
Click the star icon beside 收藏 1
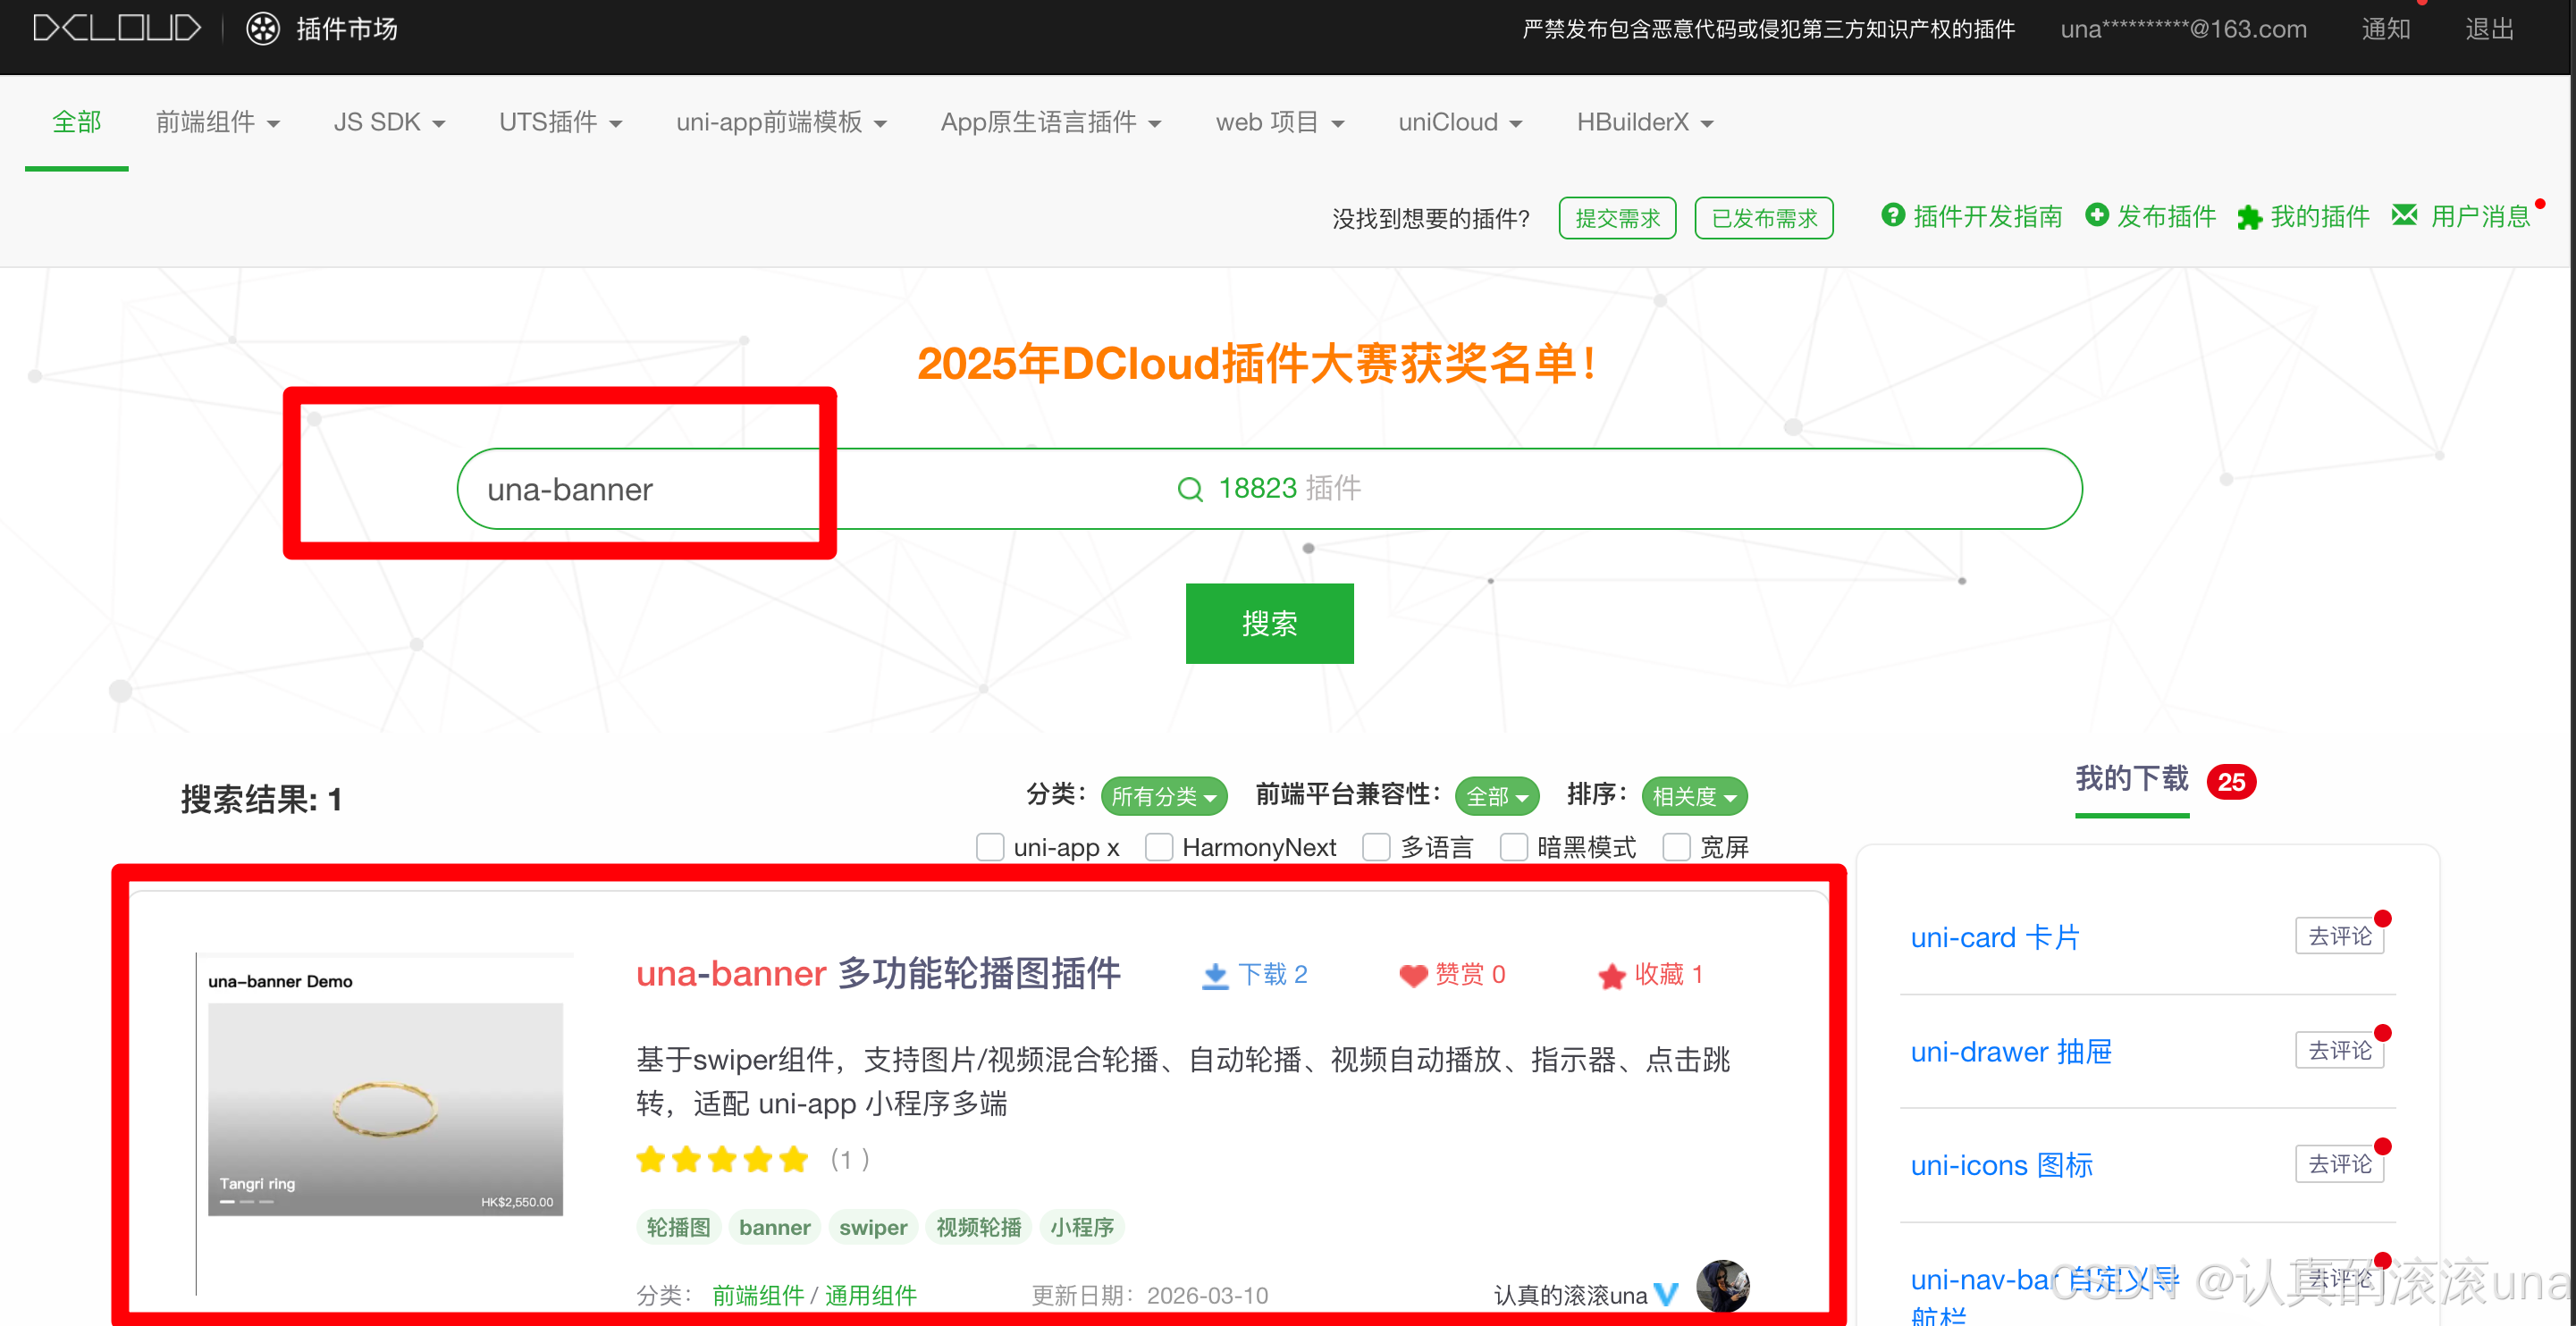point(1611,975)
